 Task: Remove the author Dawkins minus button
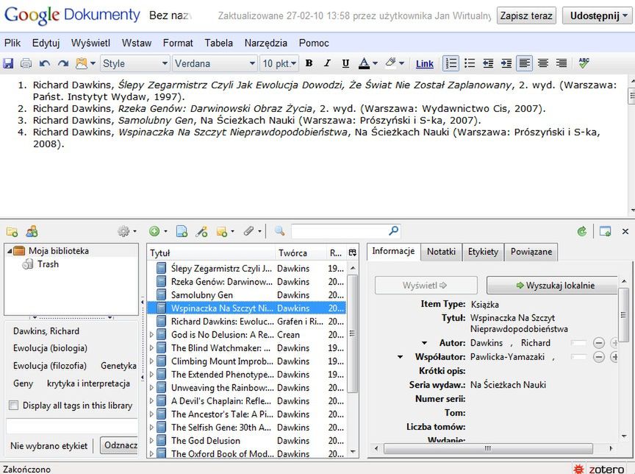(598, 343)
